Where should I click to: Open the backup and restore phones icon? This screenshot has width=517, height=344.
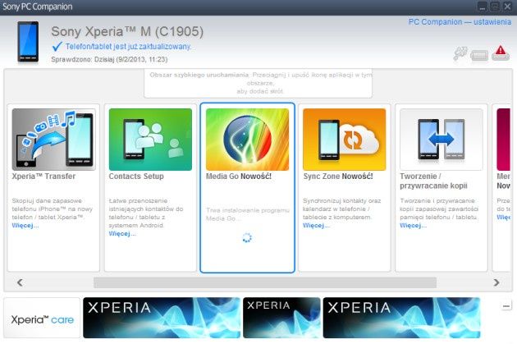tap(442, 140)
